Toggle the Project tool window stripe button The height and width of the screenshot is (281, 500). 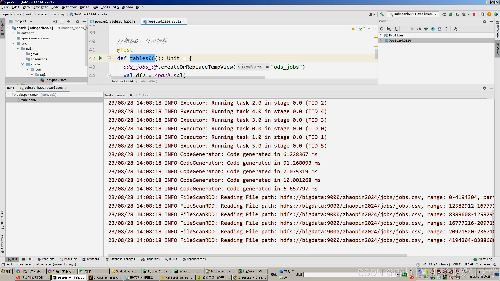(x=2, y=28)
